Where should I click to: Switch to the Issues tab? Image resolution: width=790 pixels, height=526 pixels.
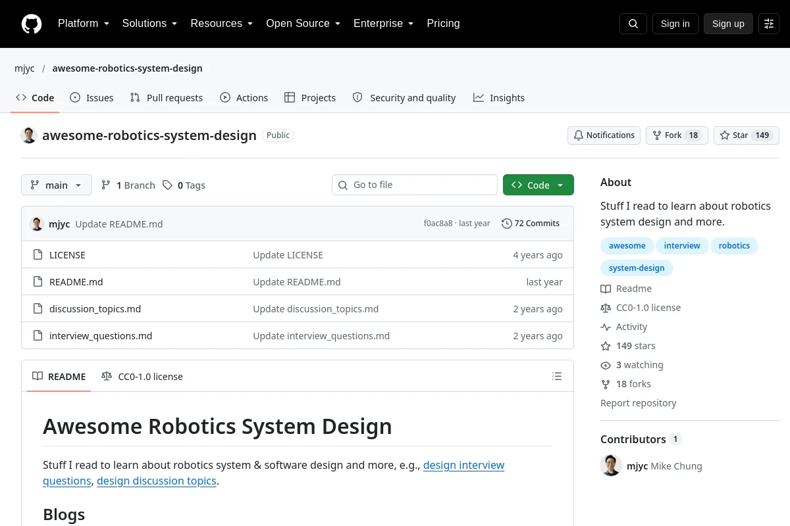click(x=92, y=97)
